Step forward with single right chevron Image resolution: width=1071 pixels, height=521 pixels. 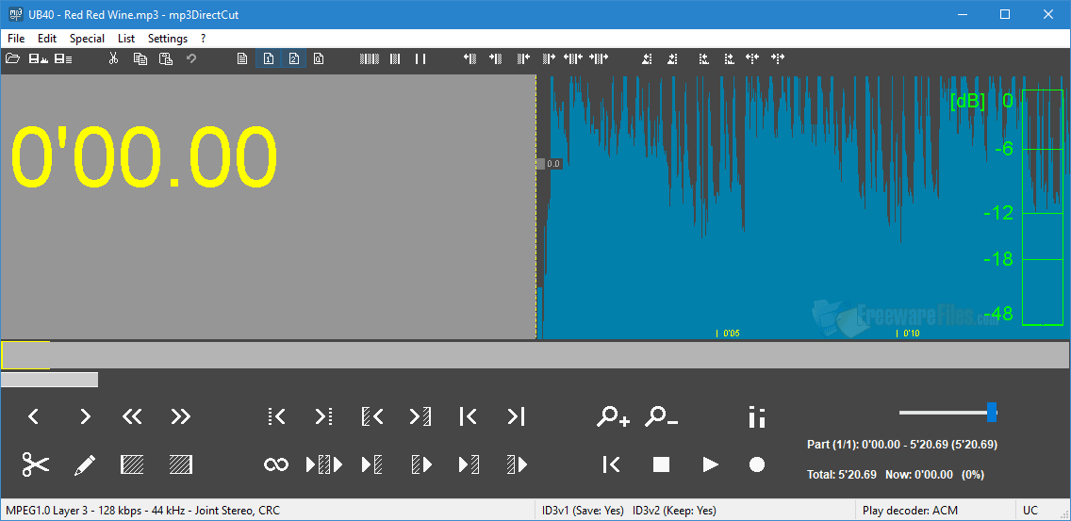point(85,416)
